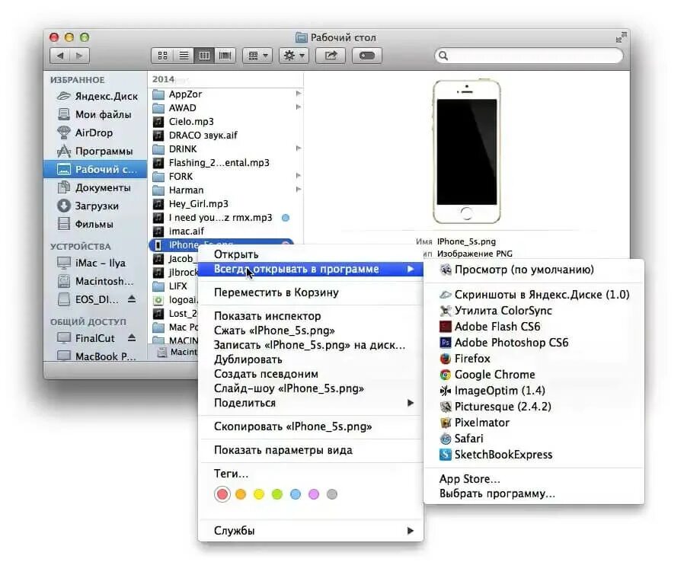This screenshot has height=578, width=684.
Task: Eject the EOS_DI… device
Action: pos(132,299)
